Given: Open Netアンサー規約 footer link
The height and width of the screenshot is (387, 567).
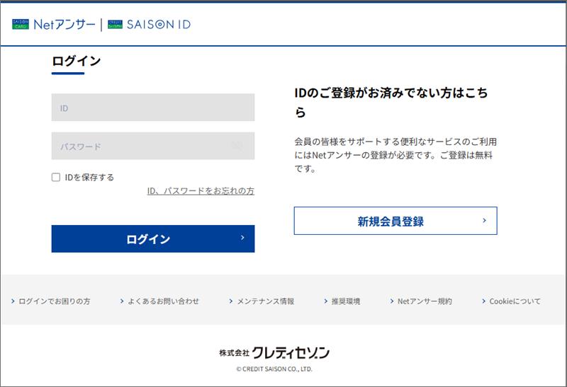Looking at the screenshot, I should [421, 301].
